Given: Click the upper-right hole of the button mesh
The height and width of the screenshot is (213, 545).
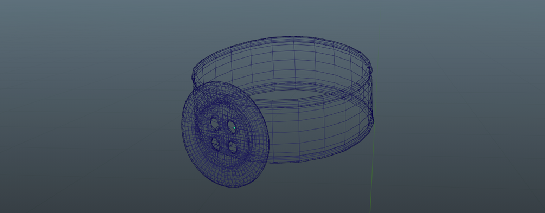Looking at the screenshot, I should coord(232,126).
